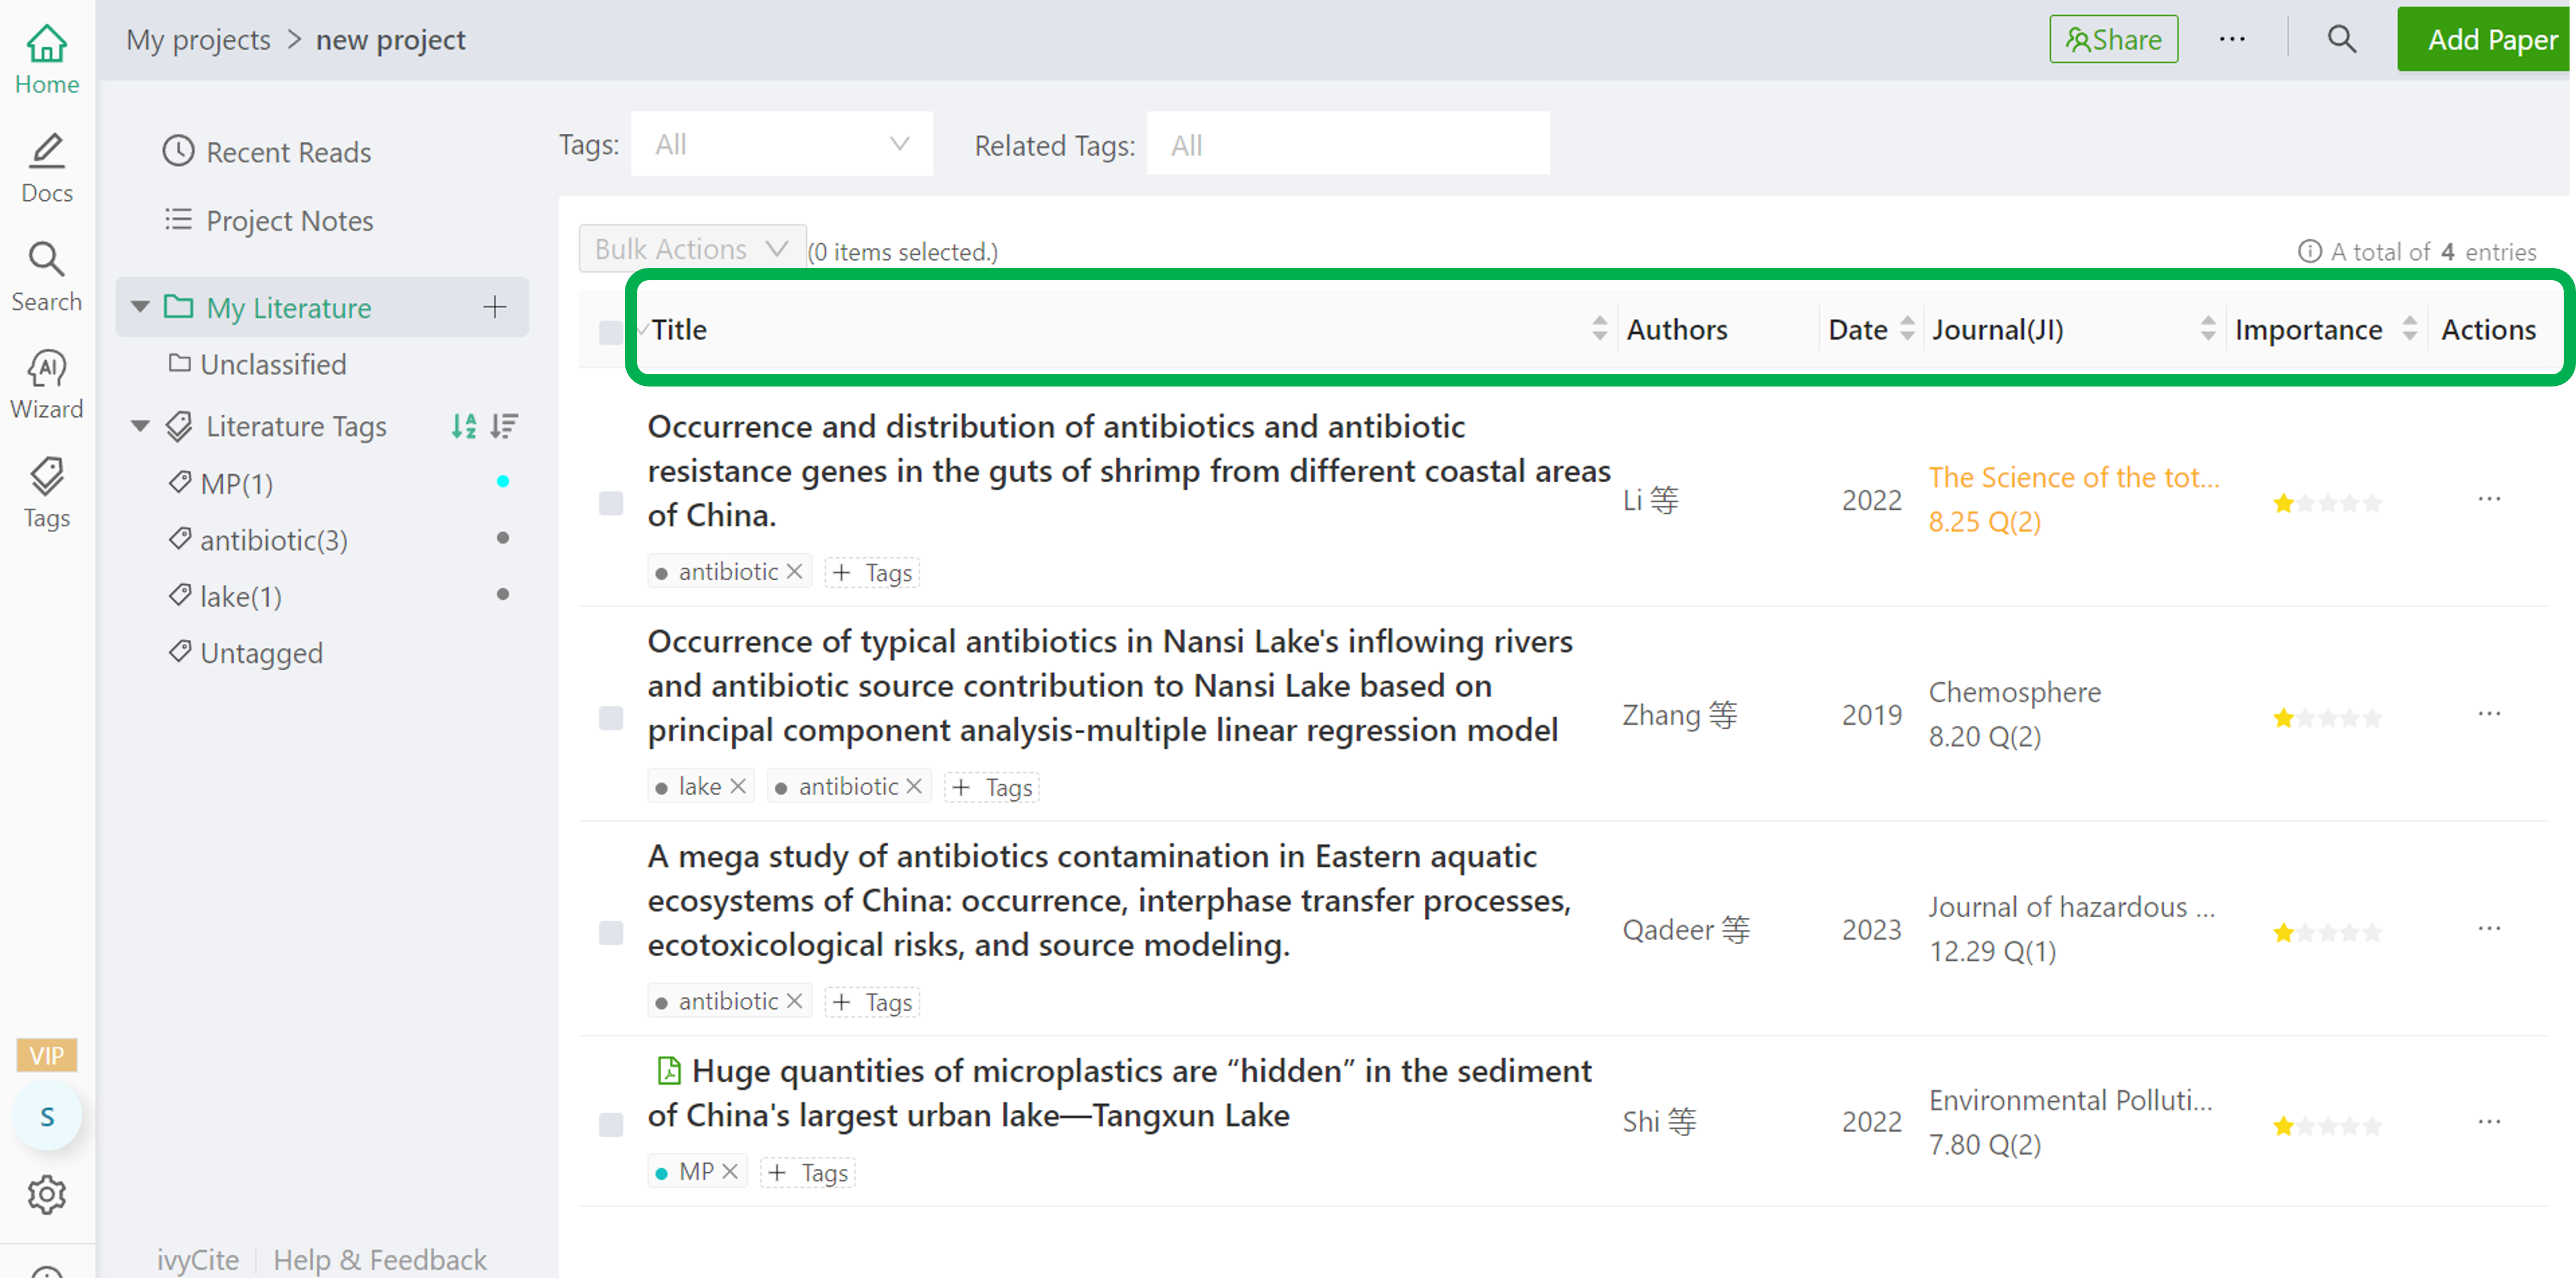Add new folder with My Literature plus
This screenshot has width=2576, height=1278.
[494, 307]
